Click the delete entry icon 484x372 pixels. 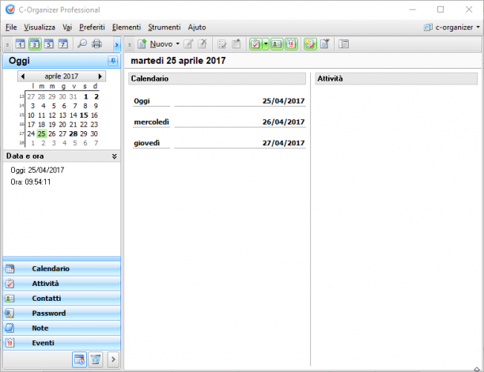tap(202, 43)
